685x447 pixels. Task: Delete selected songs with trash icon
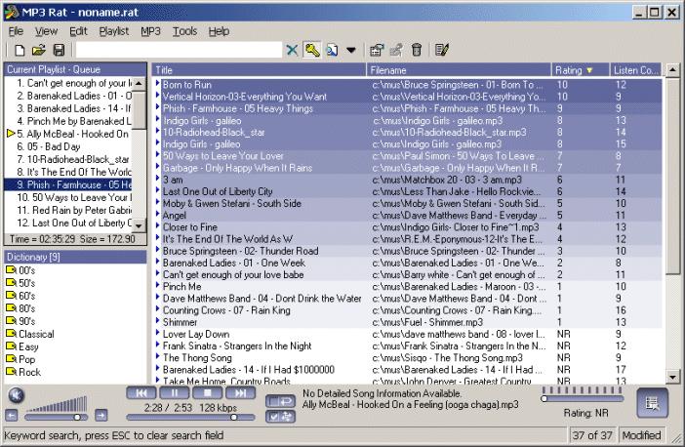point(417,50)
